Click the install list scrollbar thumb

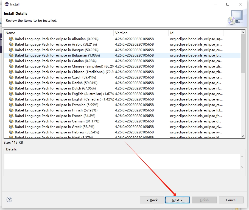point(243,54)
